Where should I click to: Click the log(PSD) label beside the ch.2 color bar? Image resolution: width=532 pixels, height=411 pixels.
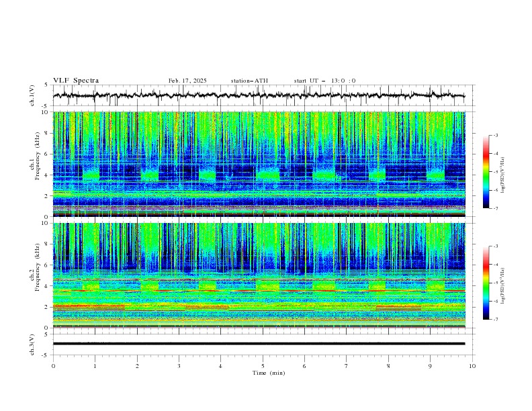[x=502, y=285]
